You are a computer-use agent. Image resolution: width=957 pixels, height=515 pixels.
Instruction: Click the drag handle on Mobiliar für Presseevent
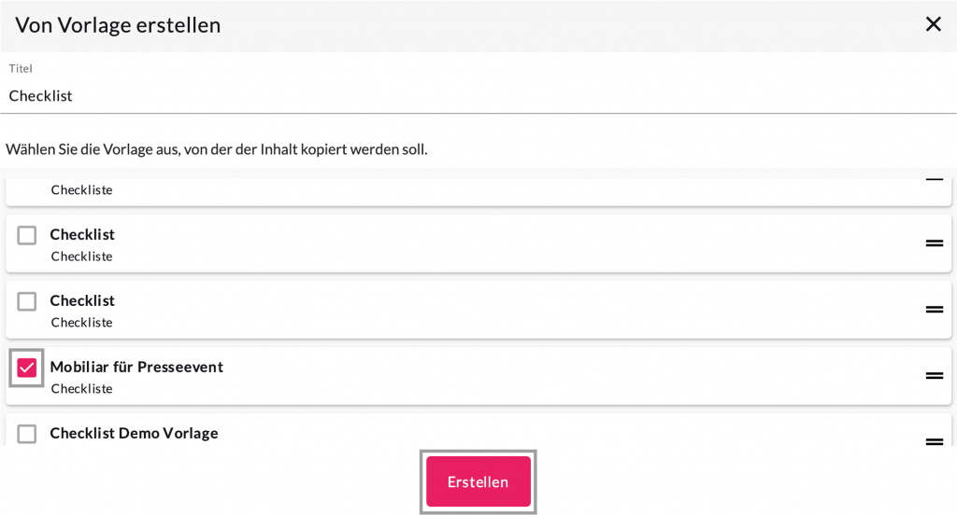934,376
